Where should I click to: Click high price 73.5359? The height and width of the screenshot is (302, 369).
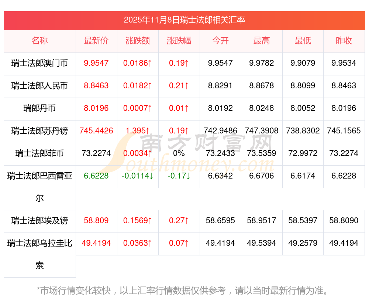(x=262, y=153)
